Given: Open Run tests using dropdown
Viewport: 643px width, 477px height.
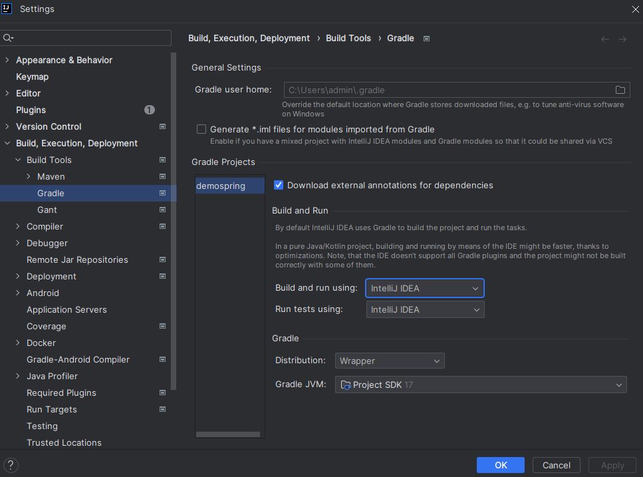Looking at the screenshot, I should 426,309.
